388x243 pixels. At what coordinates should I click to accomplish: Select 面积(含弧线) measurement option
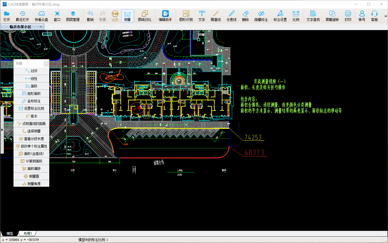[31, 154]
